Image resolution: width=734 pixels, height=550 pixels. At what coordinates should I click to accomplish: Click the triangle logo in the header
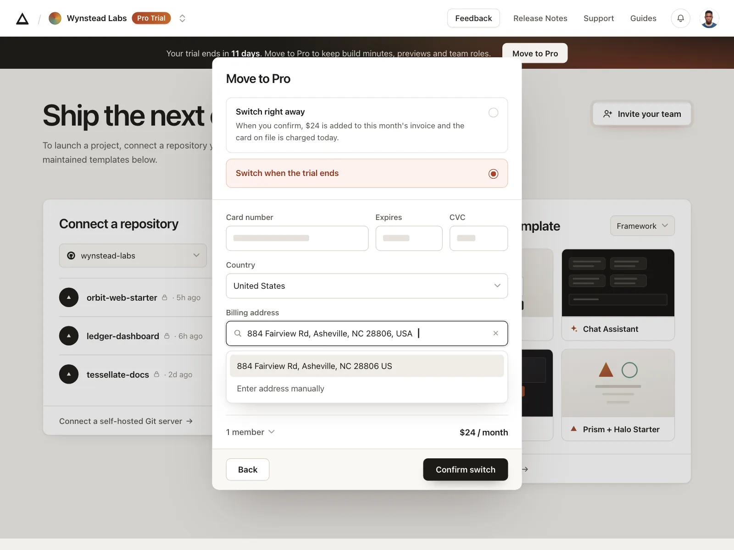pyautogui.click(x=22, y=18)
